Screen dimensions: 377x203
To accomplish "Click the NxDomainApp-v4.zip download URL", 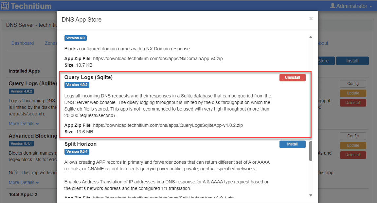I will point(158,59).
